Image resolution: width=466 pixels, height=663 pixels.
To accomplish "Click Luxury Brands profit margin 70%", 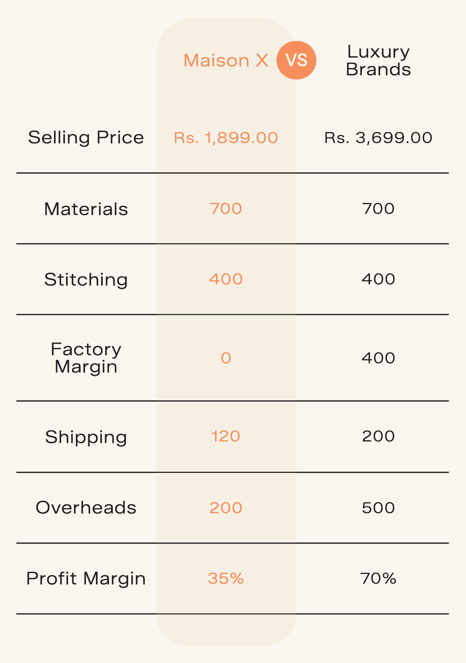I will point(378,578).
